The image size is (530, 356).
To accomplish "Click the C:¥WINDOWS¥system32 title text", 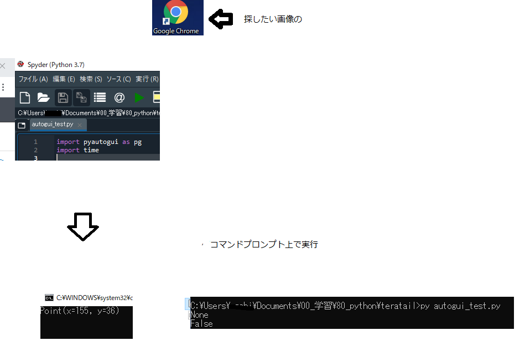I will click(95, 297).
